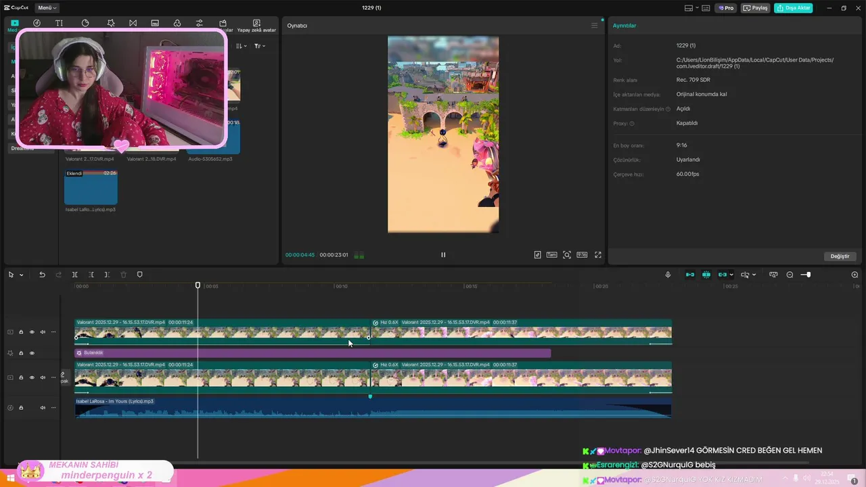The image size is (866, 487).
Task: Click the Pro button
Action: tap(727, 8)
